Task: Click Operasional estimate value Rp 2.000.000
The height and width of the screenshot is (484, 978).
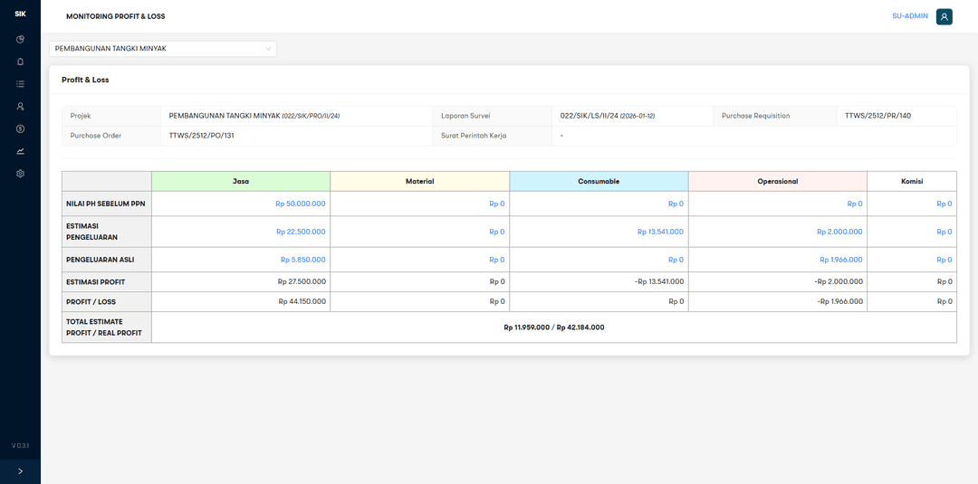Action: point(839,232)
